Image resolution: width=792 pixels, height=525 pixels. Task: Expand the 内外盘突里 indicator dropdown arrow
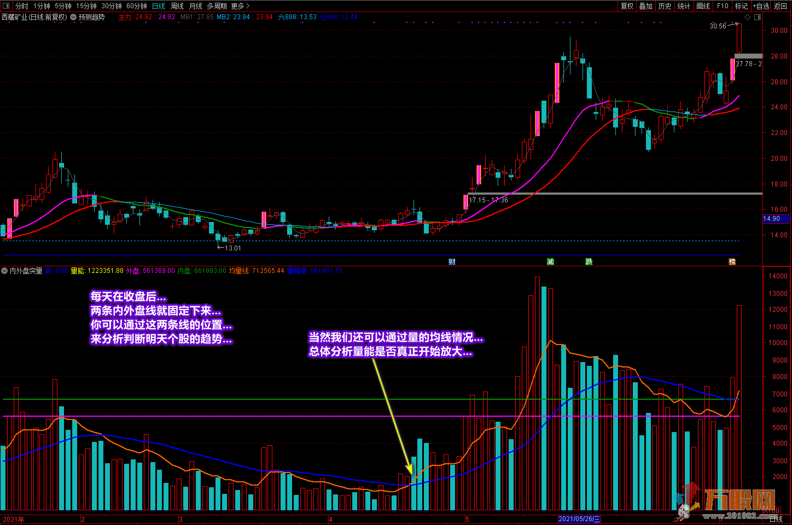(x=4, y=271)
